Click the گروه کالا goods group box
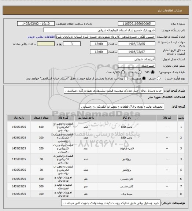The height and width of the screenshot is (211, 192). tap(122, 107)
